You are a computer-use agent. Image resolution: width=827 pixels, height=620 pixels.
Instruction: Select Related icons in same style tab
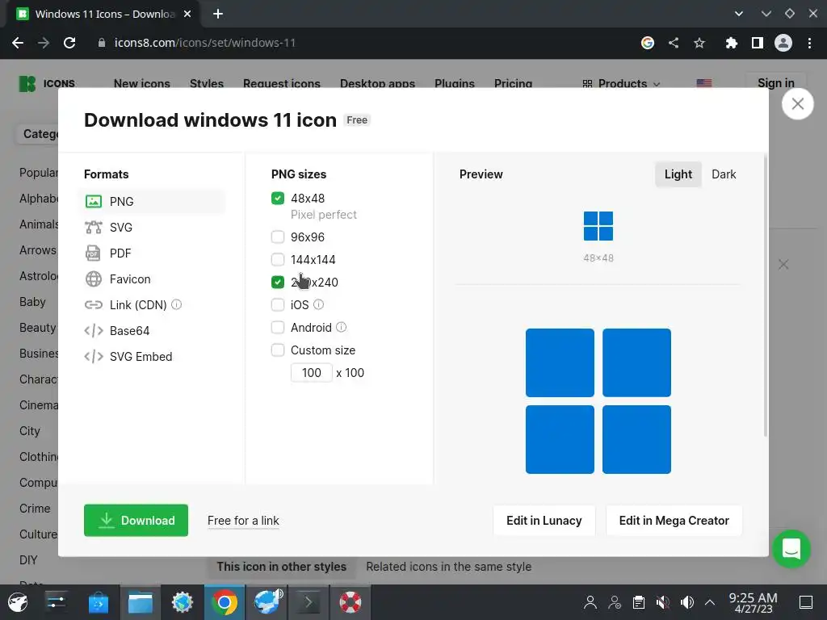click(x=449, y=566)
